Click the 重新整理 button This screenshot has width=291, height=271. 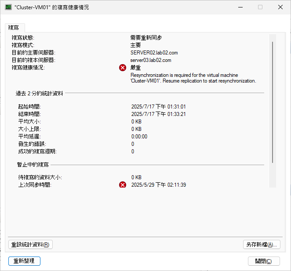pyautogui.click(x=24, y=261)
